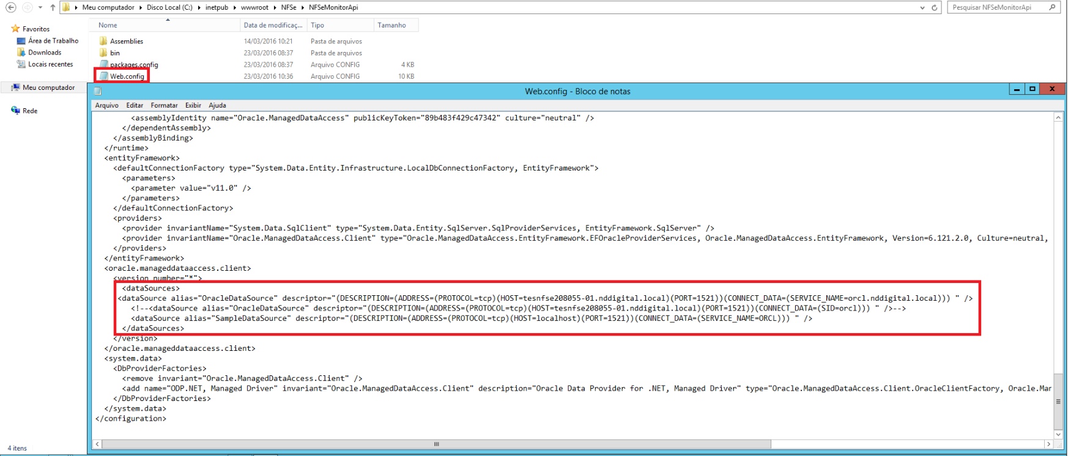This screenshot has height=456, width=1068.
Task: Open the Formatar menu
Action: (164, 105)
